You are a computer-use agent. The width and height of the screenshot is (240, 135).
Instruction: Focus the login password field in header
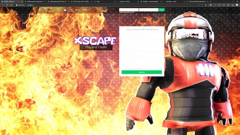(148, 10)
